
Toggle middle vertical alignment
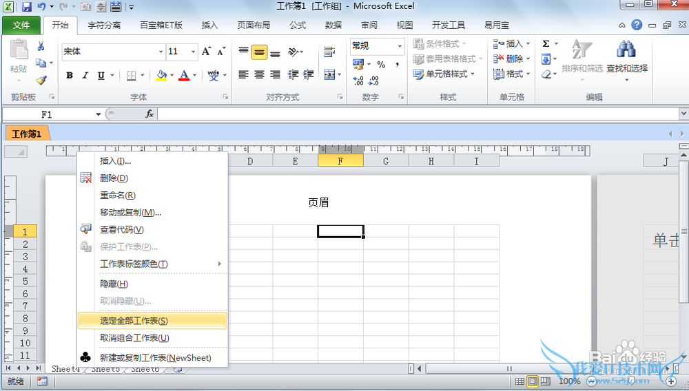[x=259, y=52]
